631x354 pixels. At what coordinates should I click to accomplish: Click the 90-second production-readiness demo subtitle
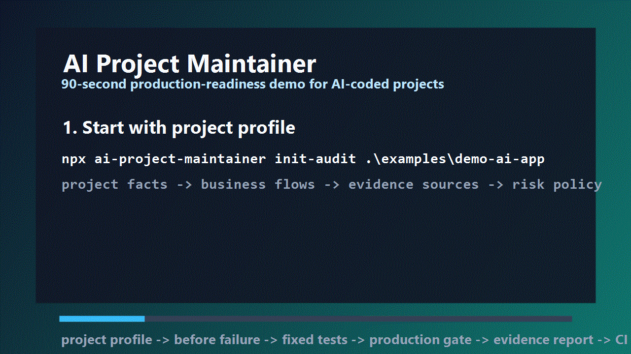[x=252, y=84]
